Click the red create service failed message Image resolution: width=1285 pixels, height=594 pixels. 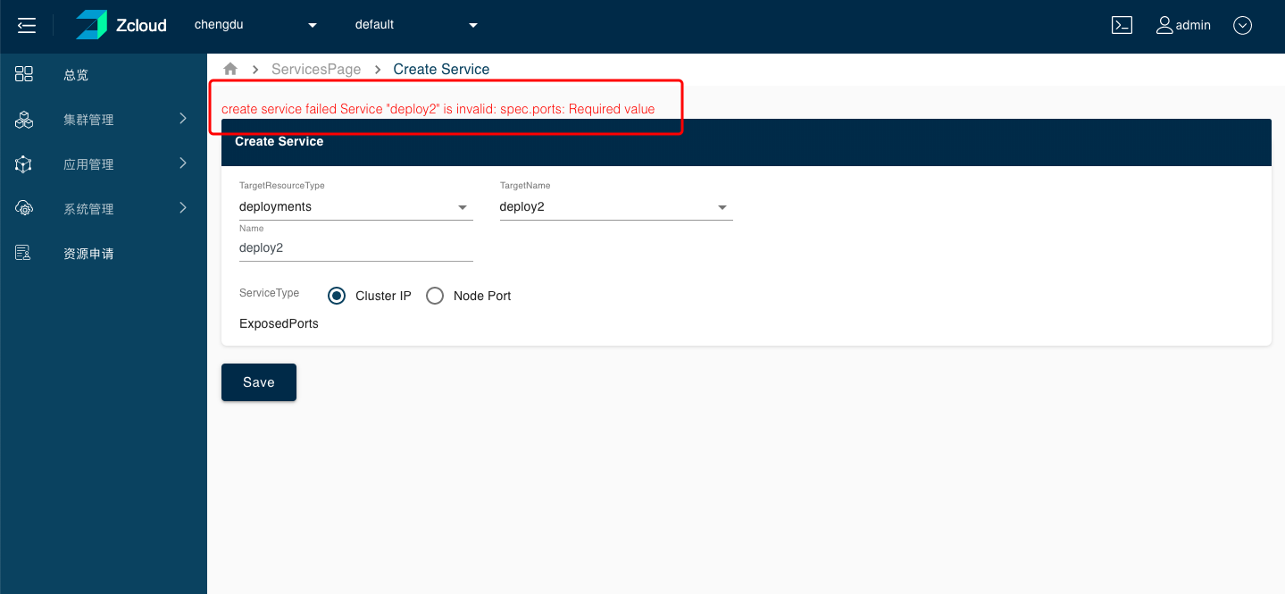click(x=438, y=109)
